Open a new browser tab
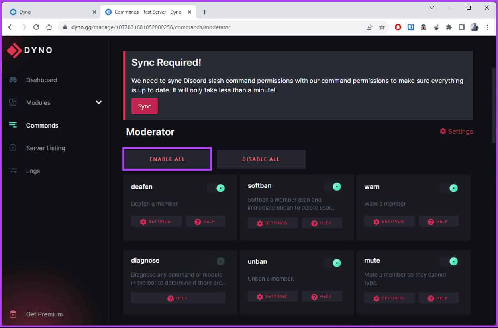Image resolution: width=498 pixels, height=328 pixels. (x=205, y=12)
